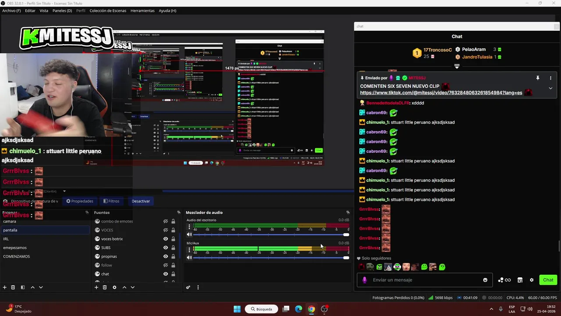
Task: Show the VOCES source
Action: click(x=166, y=230)
